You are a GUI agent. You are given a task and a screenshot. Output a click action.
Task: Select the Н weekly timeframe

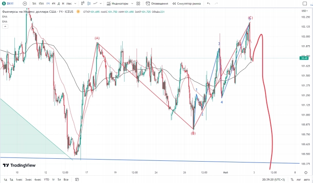click(x=63, y=4)
